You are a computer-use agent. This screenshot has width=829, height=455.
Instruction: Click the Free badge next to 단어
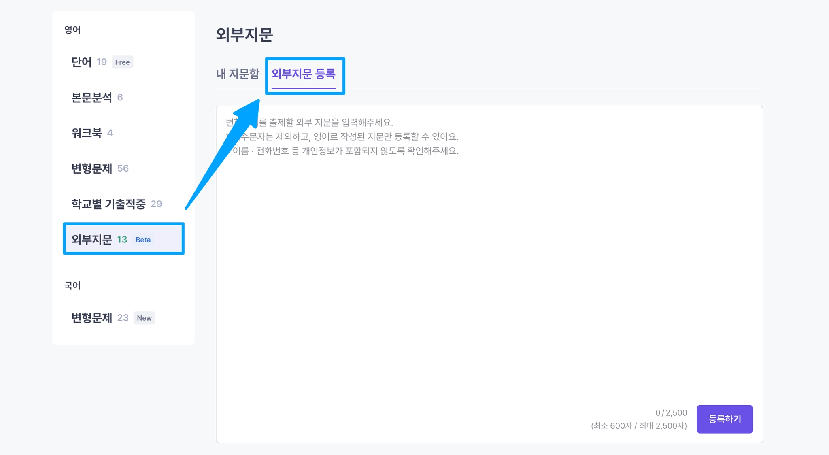point(122,62)
